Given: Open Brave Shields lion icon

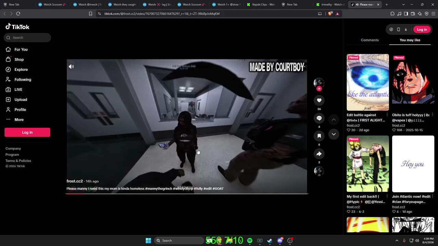Looking at the screenshot, I should pyautogui.click(x=330, y=14).
